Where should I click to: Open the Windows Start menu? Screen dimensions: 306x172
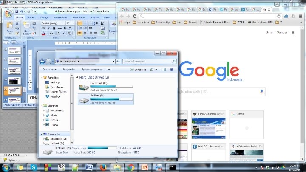point(6,167)
